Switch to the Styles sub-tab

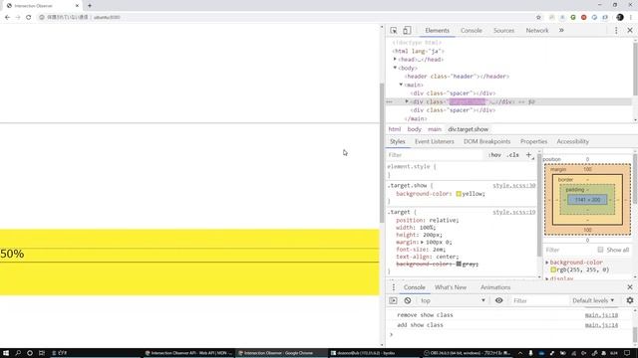tap(398, 141)
